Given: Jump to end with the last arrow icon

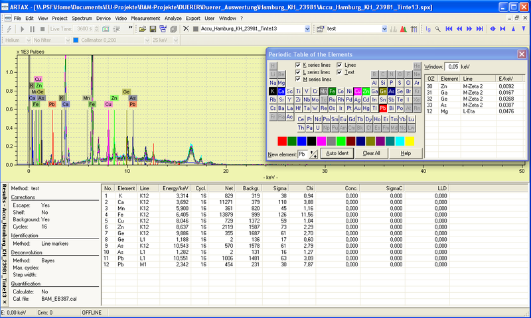Looking at the screenshot, I should (x=480, y=29).
